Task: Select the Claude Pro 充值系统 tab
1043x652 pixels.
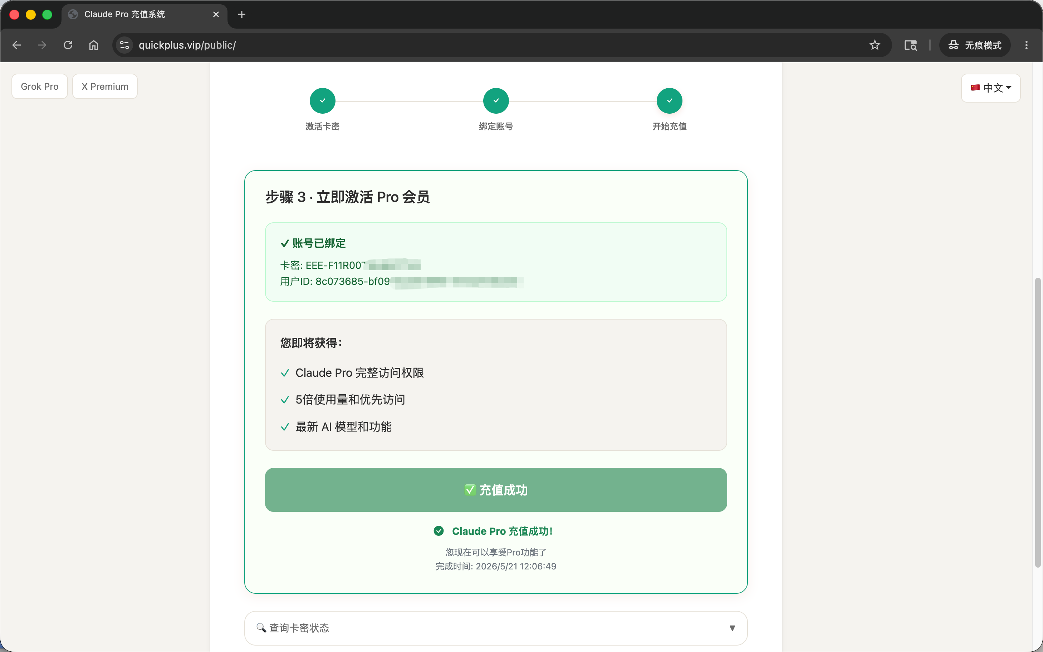Action: coord(145,14)
